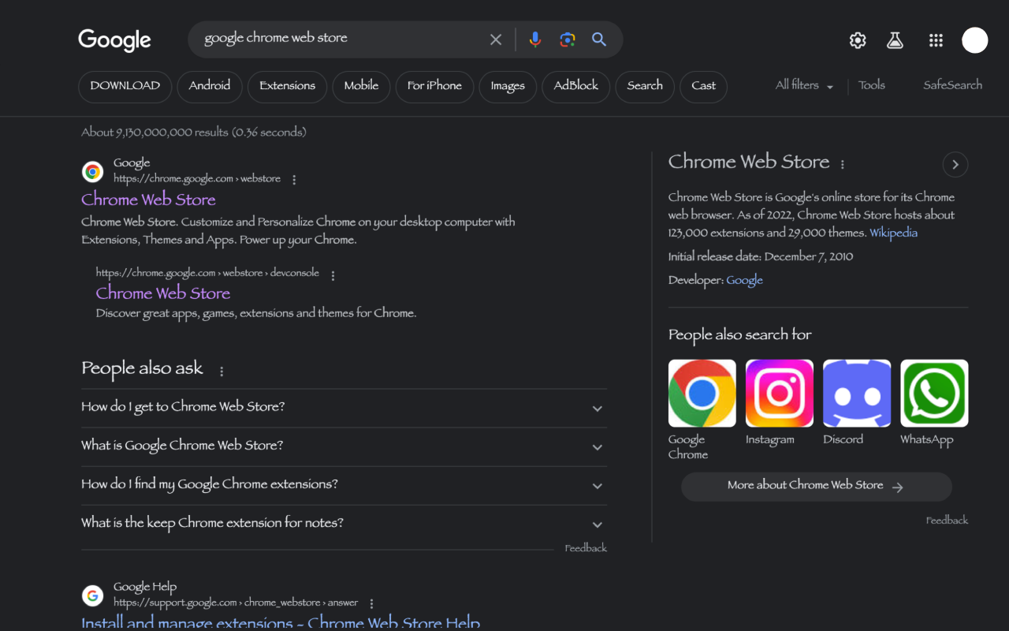
Task: Apply the Mobile filter chip
Action: [x=361, y=87]
